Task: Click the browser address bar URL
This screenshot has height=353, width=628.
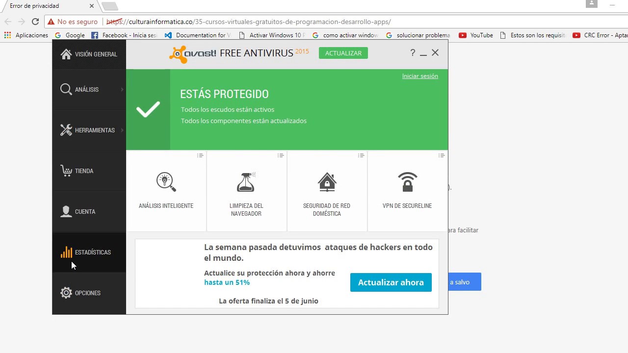Action: point(248,22)
